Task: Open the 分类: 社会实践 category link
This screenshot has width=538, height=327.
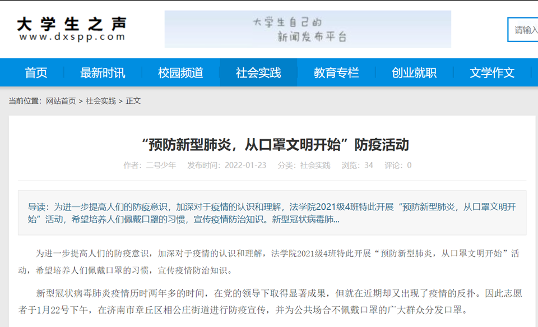Action: (315, 165)
